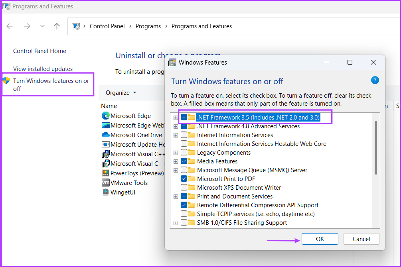401x267 pixels.
Task: Expand the Legacy Components node
Action: coord(176,153)
